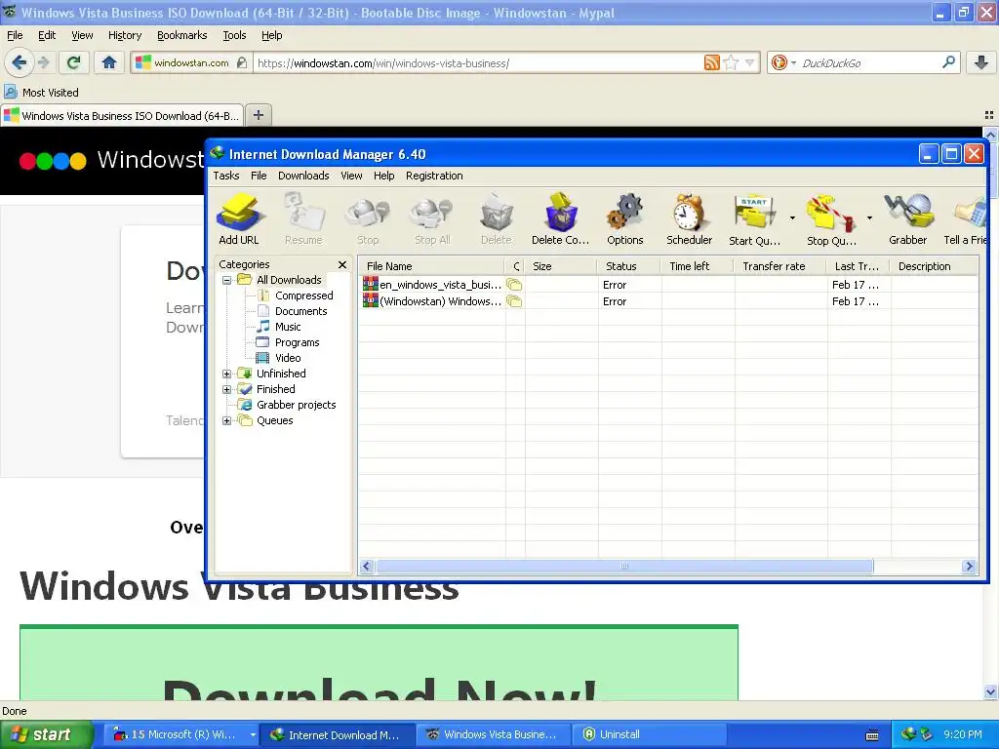Screen dimensions: 999x749
Task: Open the browser Downloads arrow button
Action: pos(981,62)
